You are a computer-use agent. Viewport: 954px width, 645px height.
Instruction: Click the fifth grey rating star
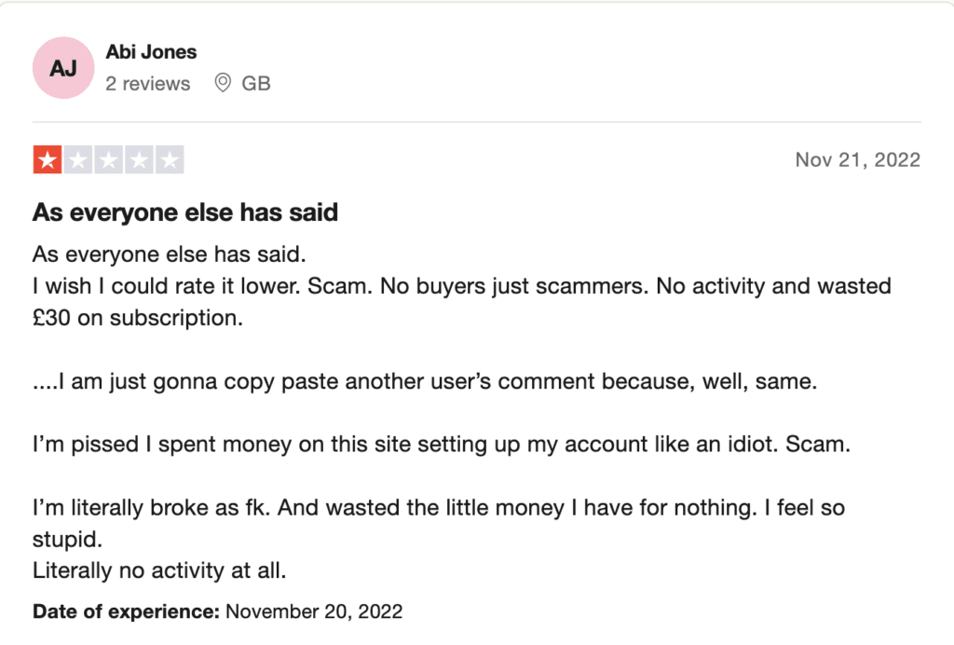pyautogui.click(x=170, y=160)
